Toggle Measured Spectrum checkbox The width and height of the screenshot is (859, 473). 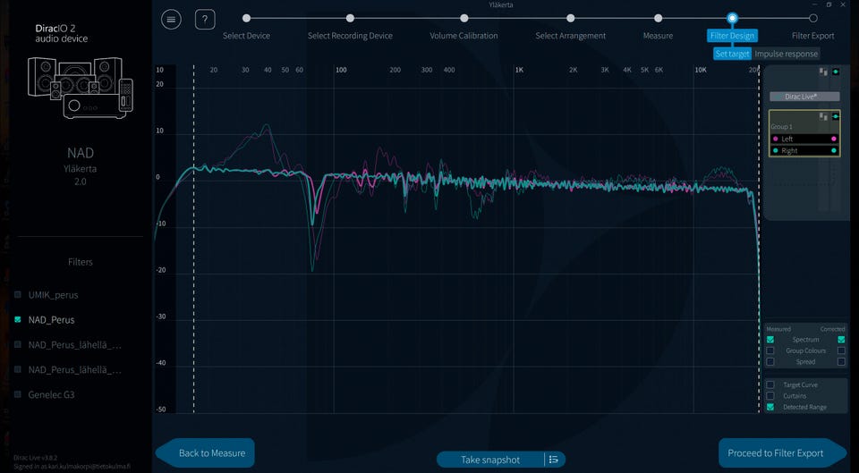coord(770,340)
